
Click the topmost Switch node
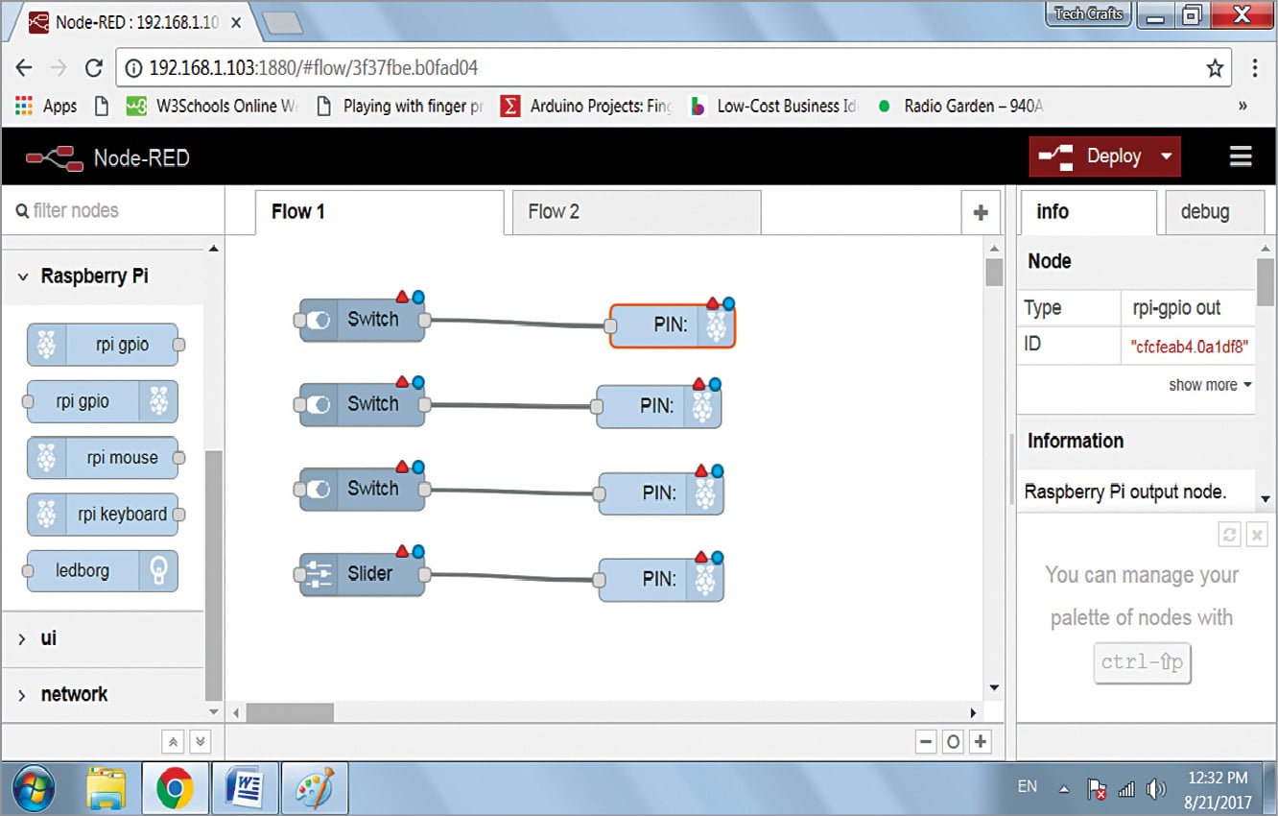362,321
